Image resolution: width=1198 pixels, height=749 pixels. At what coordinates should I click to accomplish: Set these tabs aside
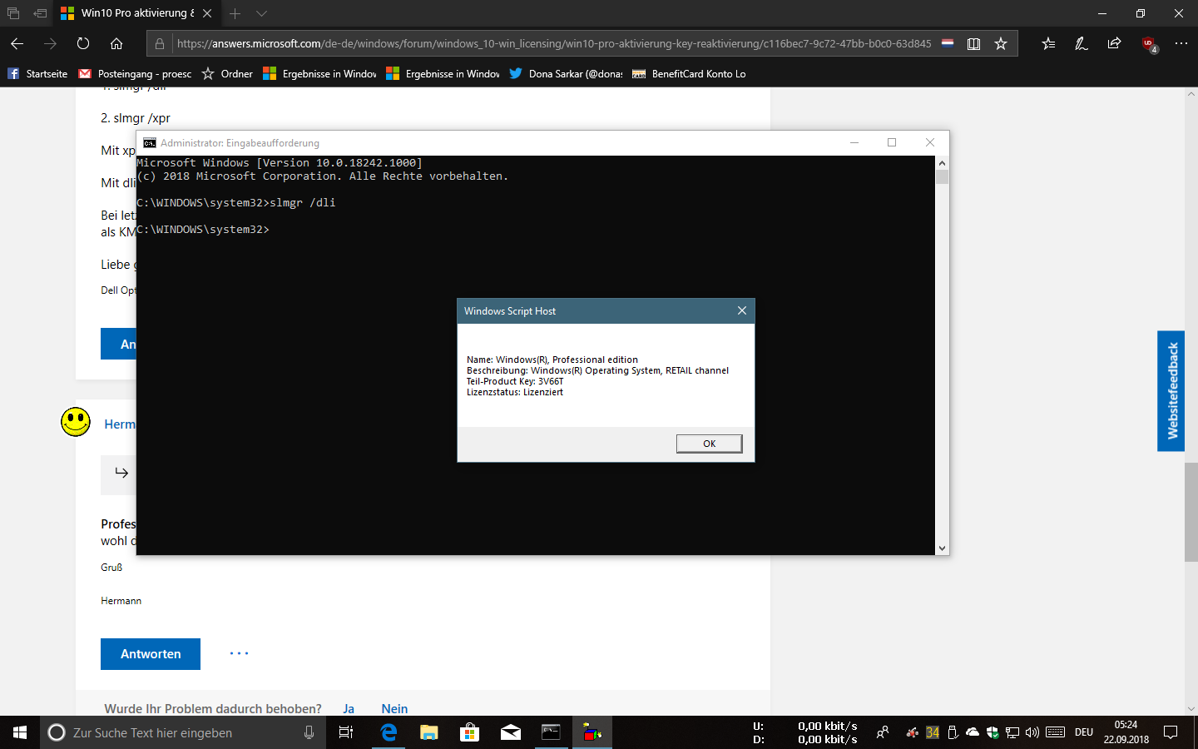(x=40, y=13)
